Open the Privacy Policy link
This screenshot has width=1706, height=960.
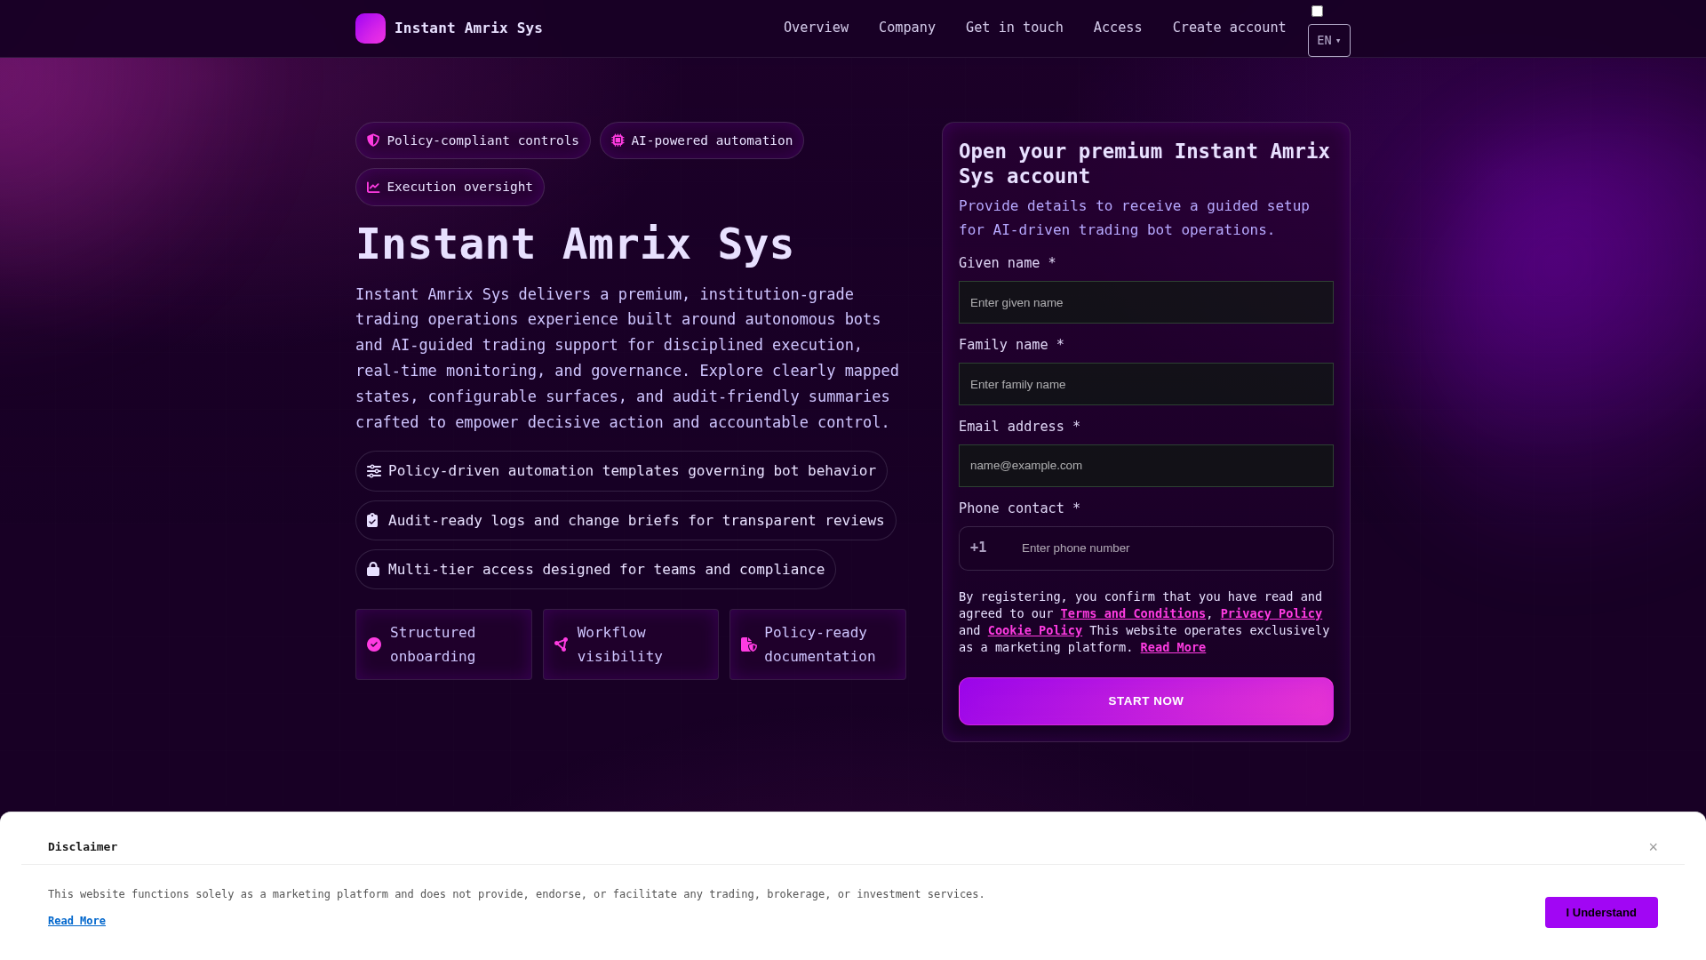pyautogui.click(x=1272, y=614)
